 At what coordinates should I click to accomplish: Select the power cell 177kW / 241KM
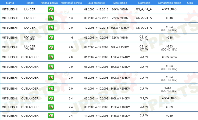point(120,57)
